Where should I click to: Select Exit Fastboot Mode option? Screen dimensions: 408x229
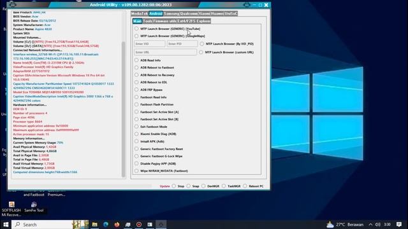pyautogui.click(x=136, y=127)
